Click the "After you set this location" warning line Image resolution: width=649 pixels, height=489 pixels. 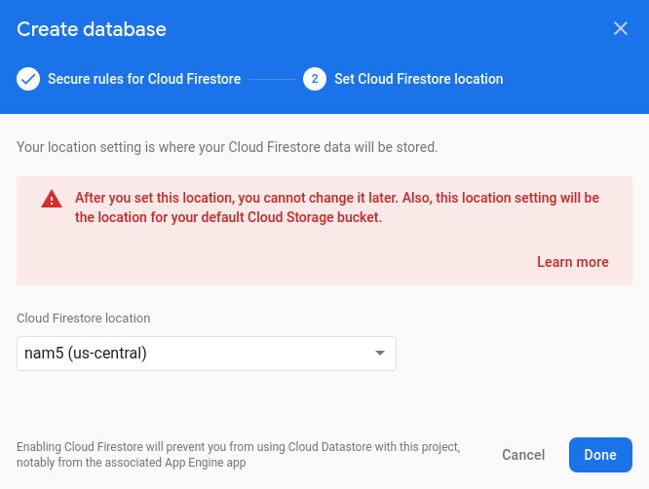pyautogui.click(x=337, y=198)
